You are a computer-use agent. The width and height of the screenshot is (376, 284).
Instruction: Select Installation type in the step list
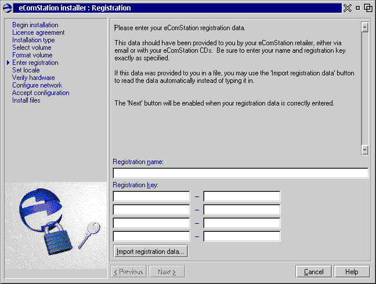[33, 40]
